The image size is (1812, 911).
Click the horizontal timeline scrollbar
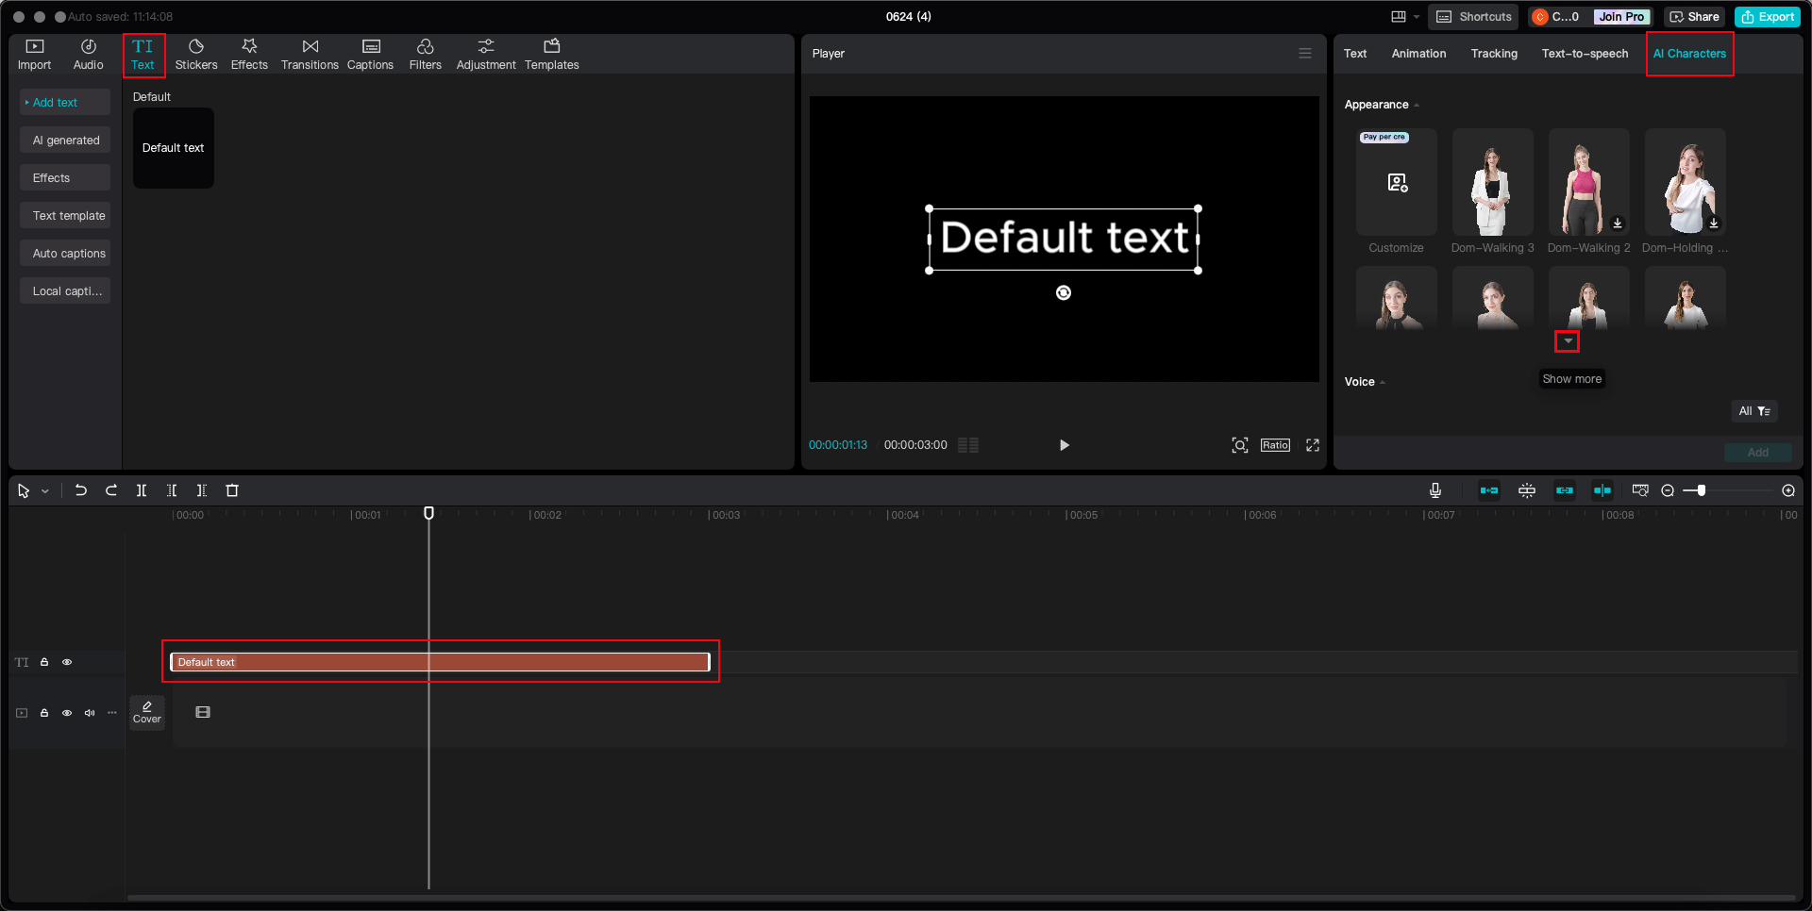click(x=961, y=898)
